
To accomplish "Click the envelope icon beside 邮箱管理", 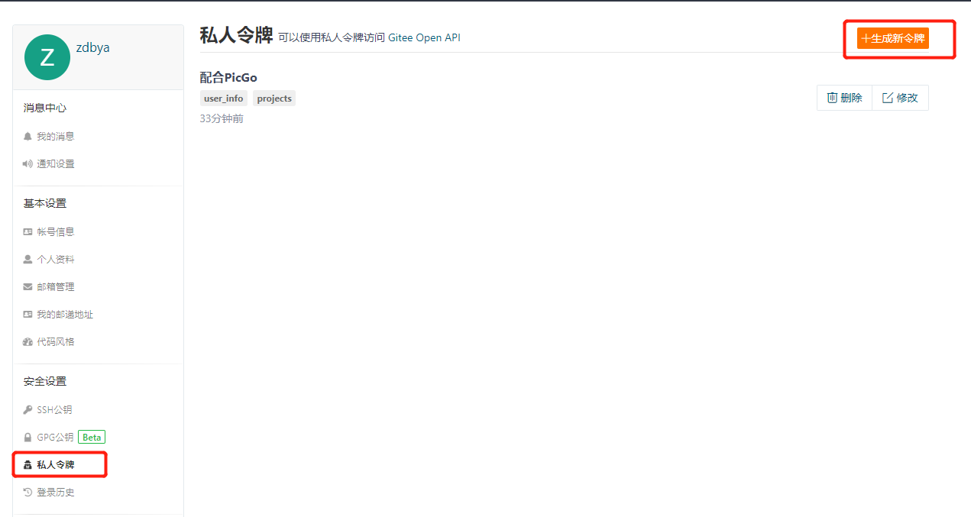I will (x=28, y=286).
